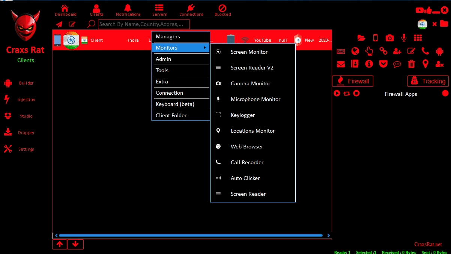This screenshot has width=451, height=254.
Task: Click the globe icon in right panel
Action: click(x=355, y=51)
